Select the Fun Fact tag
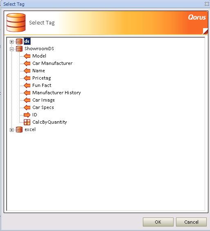 pyautogui.click(x=42, y=85)
